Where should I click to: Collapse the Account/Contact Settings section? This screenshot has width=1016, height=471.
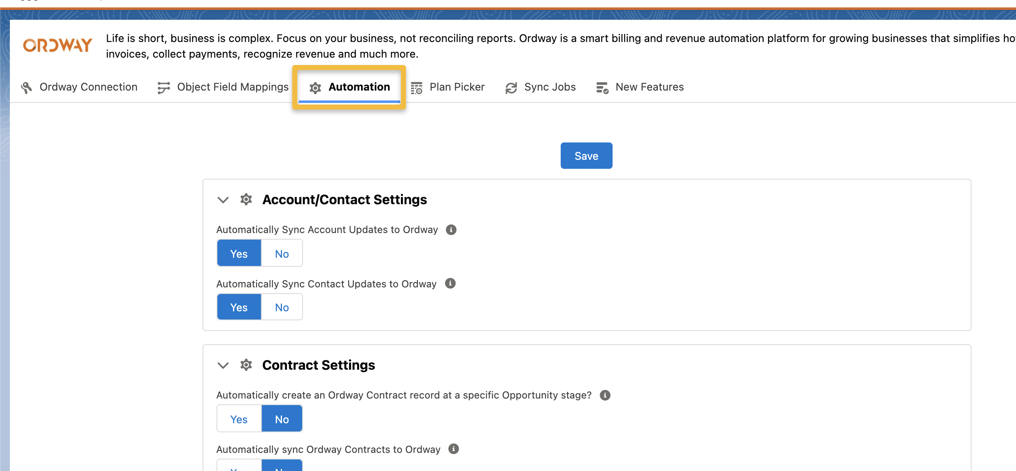click(x=223, y=200)
